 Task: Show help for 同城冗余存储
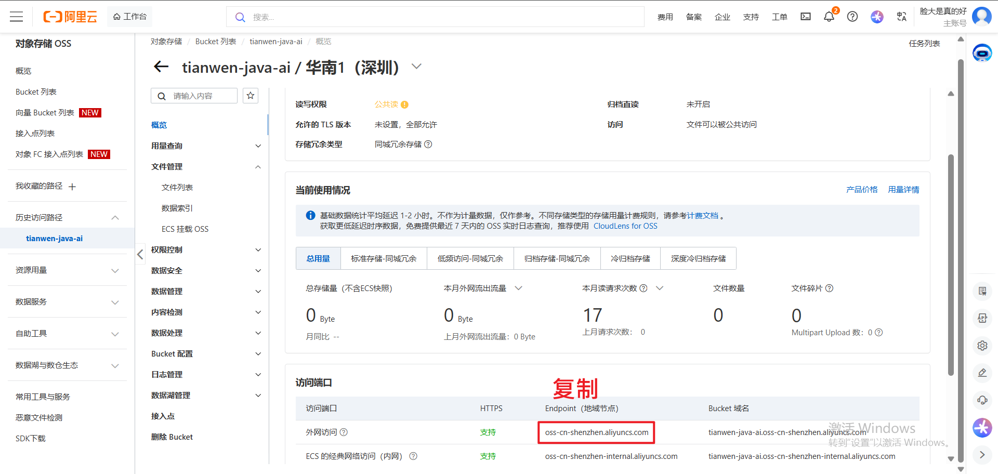(x=428, y=144)
